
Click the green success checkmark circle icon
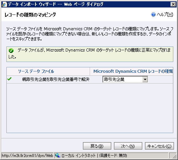click(11, 51)
